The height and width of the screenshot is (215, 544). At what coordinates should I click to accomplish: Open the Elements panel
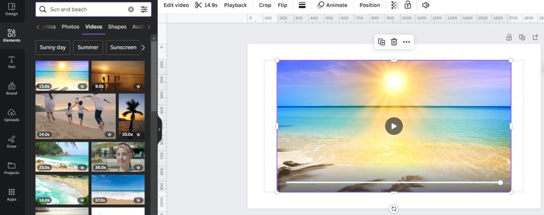12,36
